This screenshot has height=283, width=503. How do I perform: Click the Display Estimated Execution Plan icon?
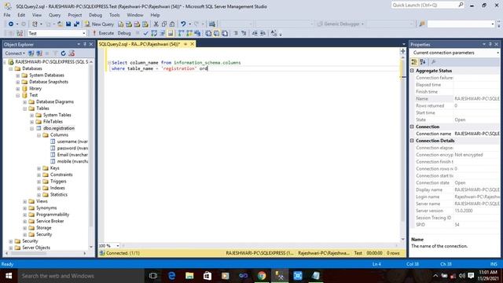pyautogui.click(x=154, y=33)
